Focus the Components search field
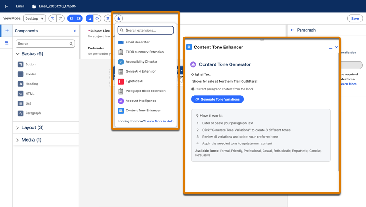The width and height of the screenshot is (366, 207). point(45,43)
